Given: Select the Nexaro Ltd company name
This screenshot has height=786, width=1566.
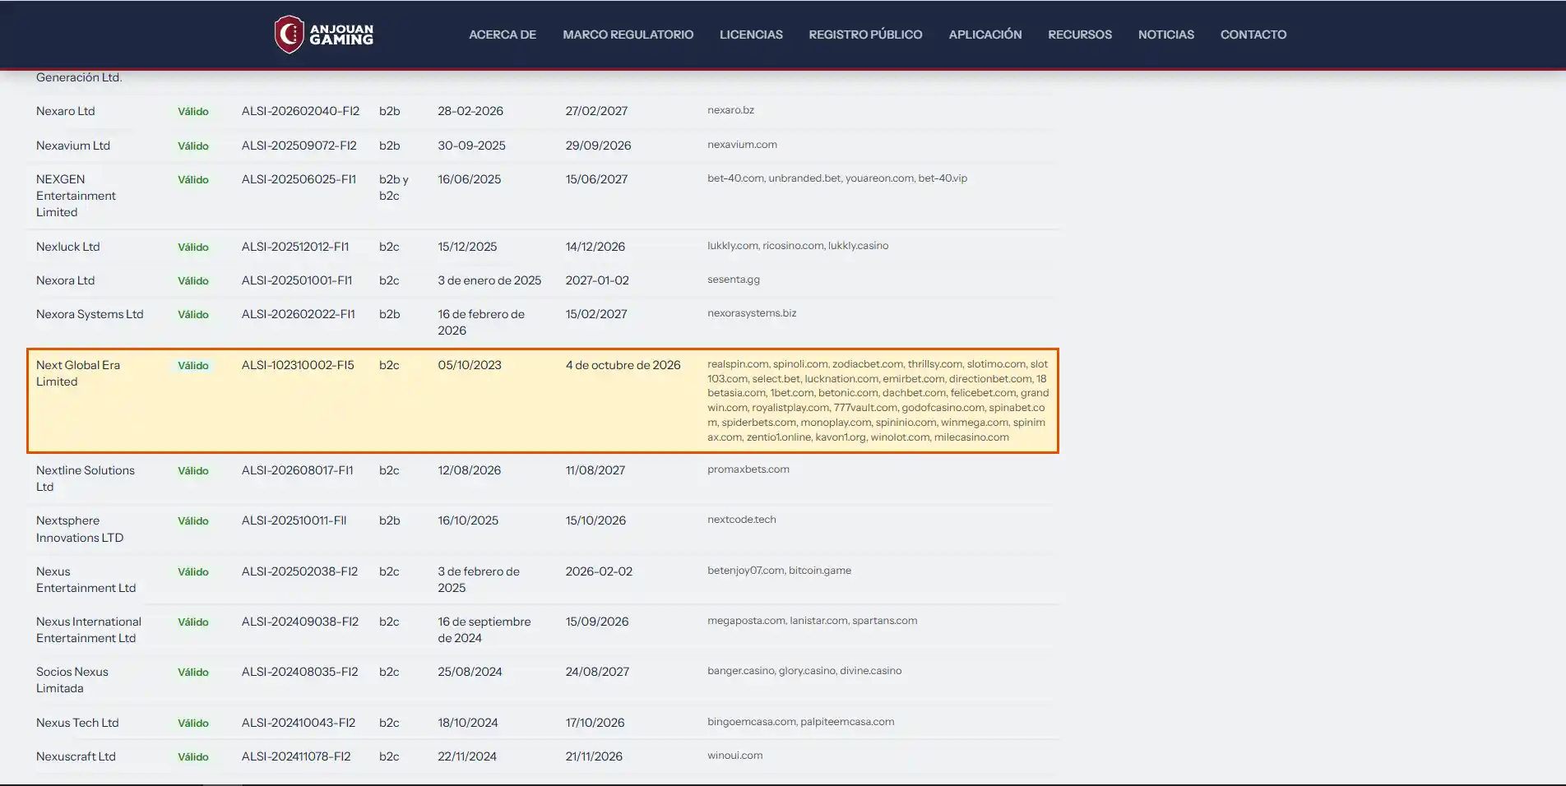Looking at the screenshot, I should [x=66, y=111].
